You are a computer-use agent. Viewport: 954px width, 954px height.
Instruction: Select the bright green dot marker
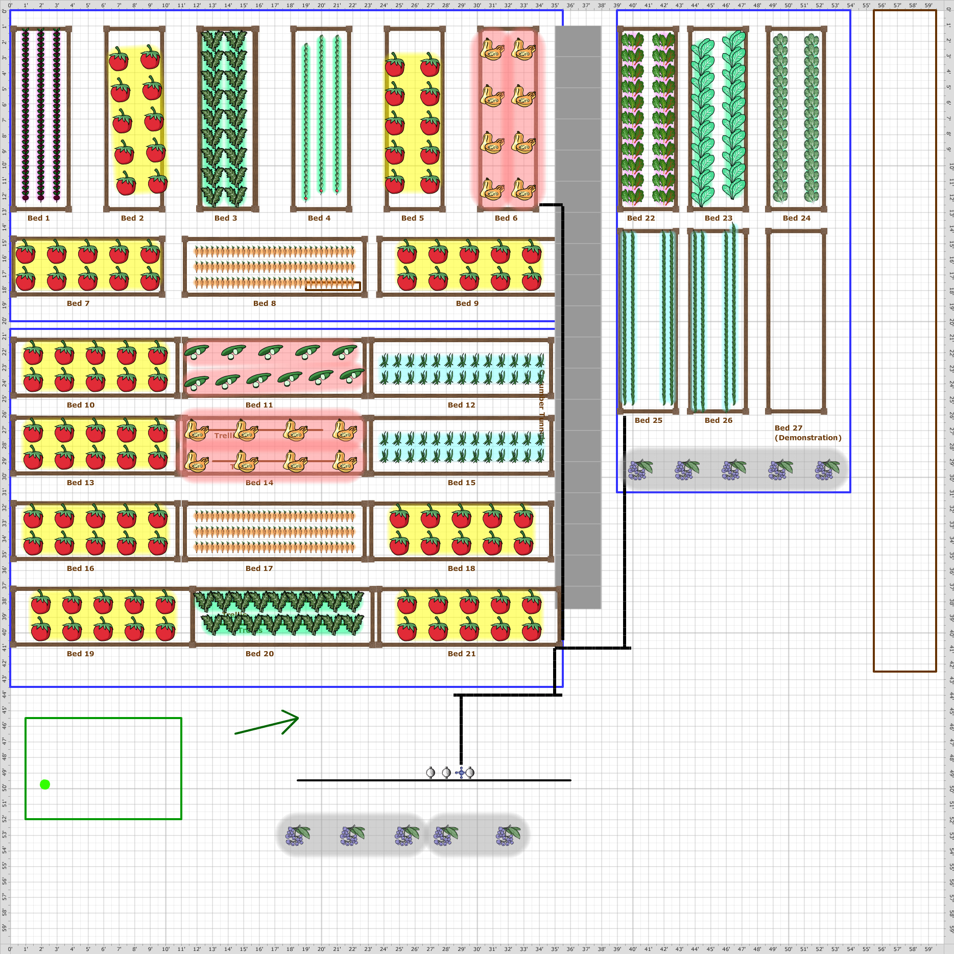pos(45,784)
